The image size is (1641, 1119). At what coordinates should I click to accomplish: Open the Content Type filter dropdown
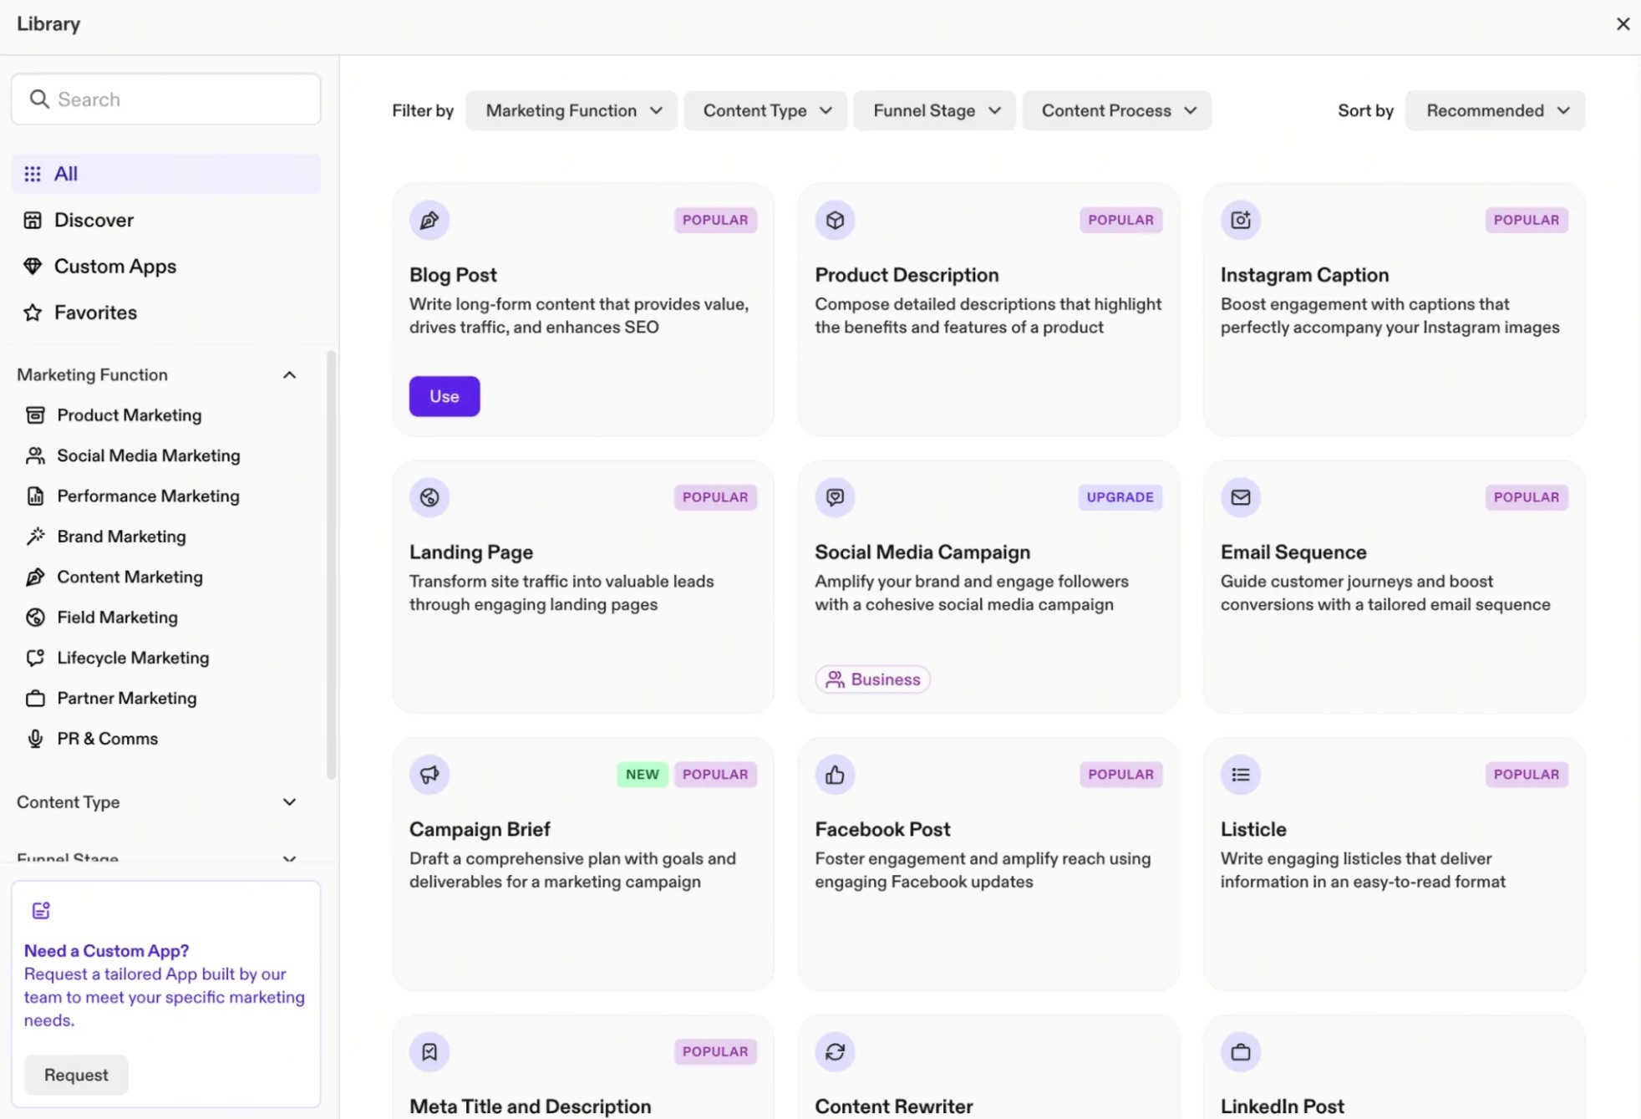[x=765, y=110]
